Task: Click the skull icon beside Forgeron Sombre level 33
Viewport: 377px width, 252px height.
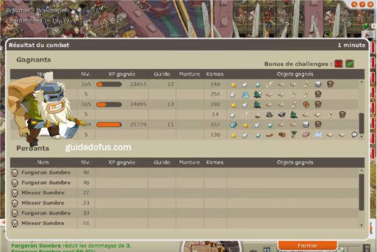Action: tap(14, 213)
